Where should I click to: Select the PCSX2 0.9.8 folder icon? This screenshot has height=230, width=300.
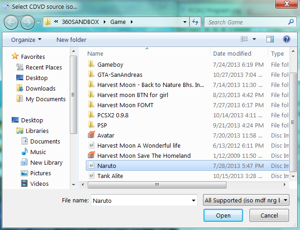click(x=91, y=115)
